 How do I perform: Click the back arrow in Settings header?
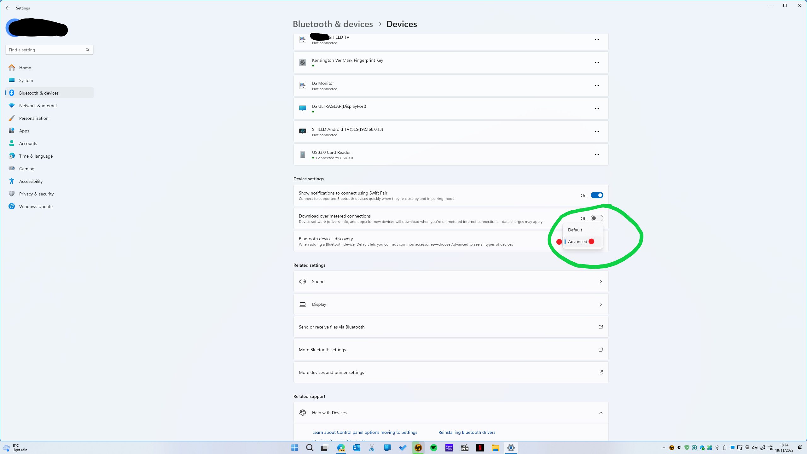pyautogui.click(x=8, y=8)
